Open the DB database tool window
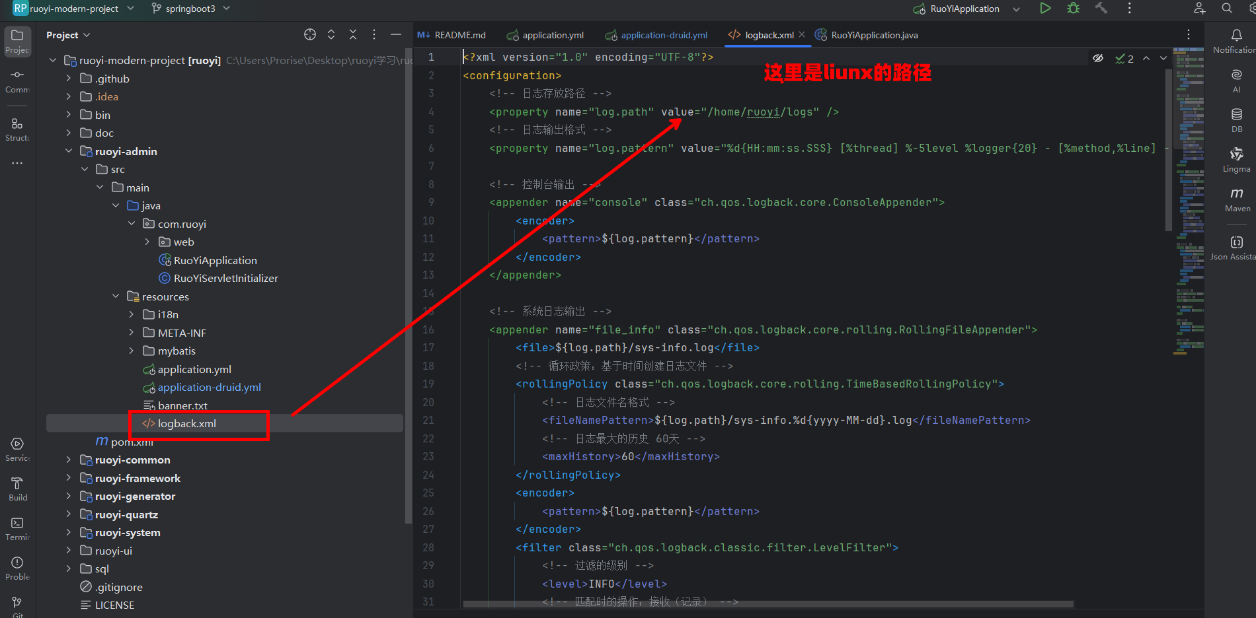 coord(1237,120)
